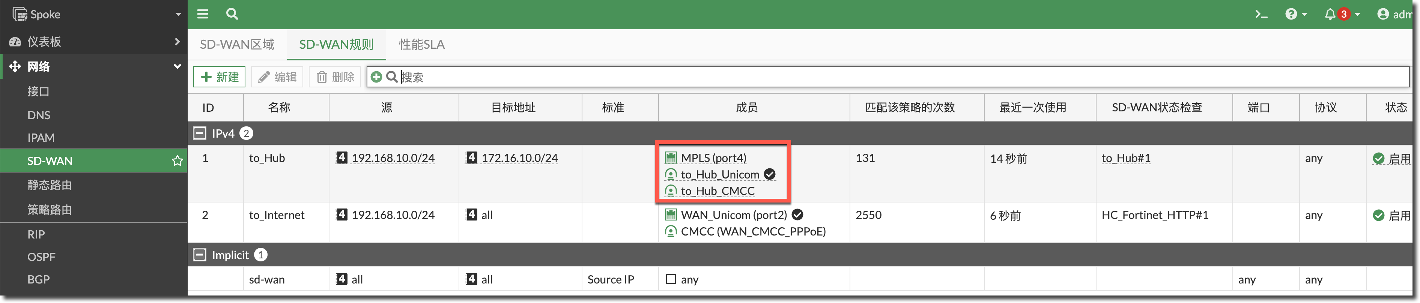This screenshot has width=1420, height=303.
Task: Collapse the Implicit rules group
Action: tap(200, 255)
